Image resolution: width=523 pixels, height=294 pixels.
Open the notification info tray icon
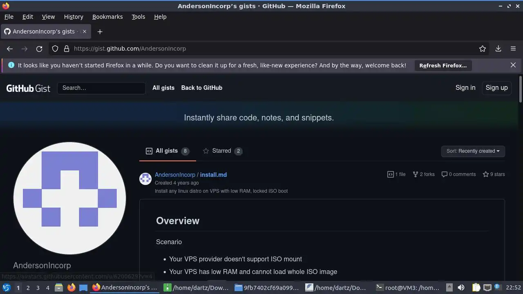498,287
